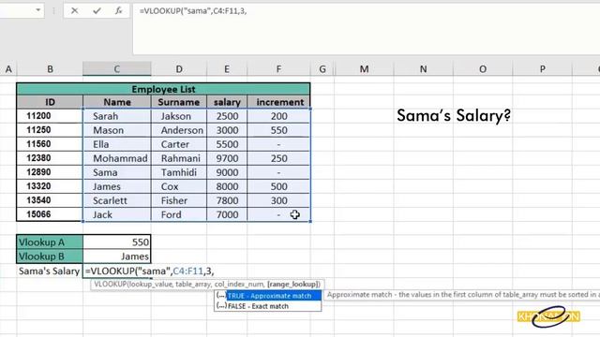Cancel the formula entry with X icon
Image resolution: width=600 pixels, height=337 pixels.
(75, 11)
